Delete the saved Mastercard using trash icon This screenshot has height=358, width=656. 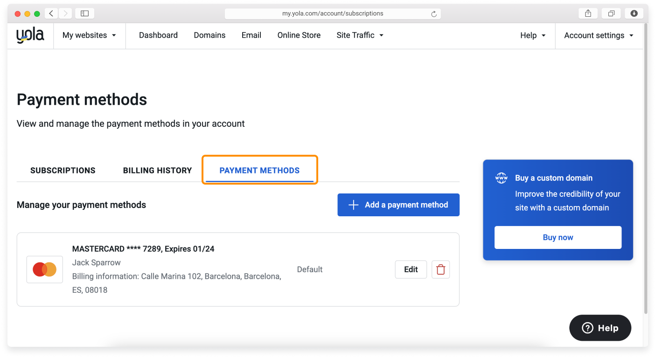(440, 269)
